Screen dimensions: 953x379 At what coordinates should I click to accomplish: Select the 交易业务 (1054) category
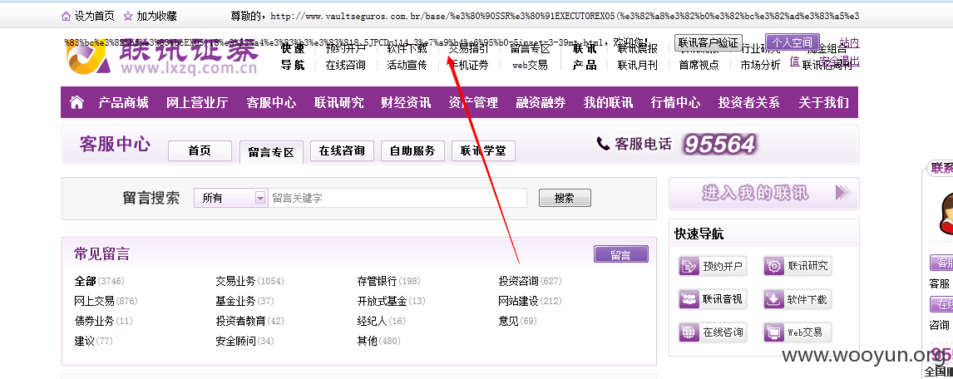click(x=249, y=281)
